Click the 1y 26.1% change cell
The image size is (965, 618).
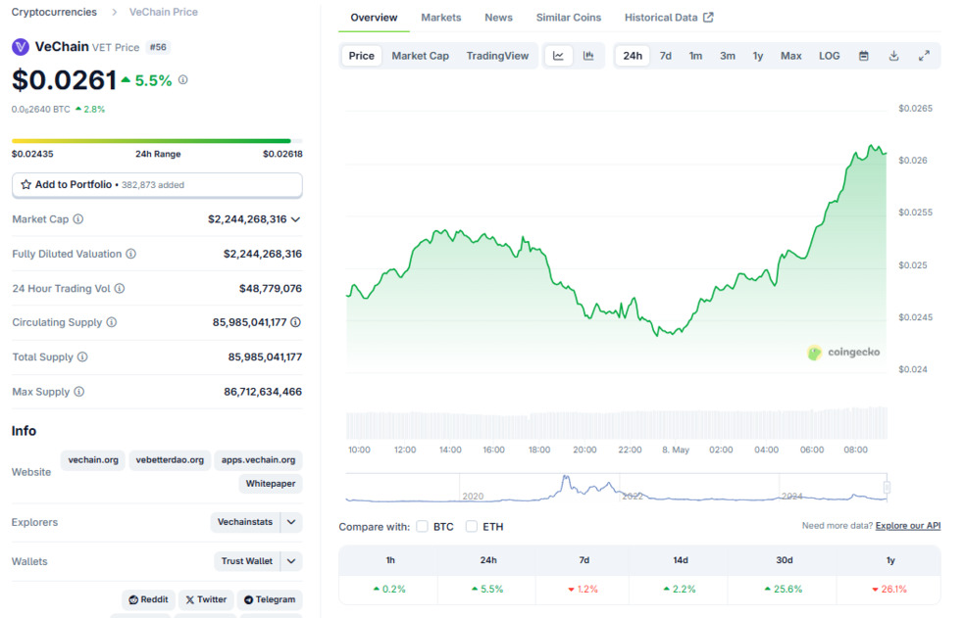[x=889, y=589]
